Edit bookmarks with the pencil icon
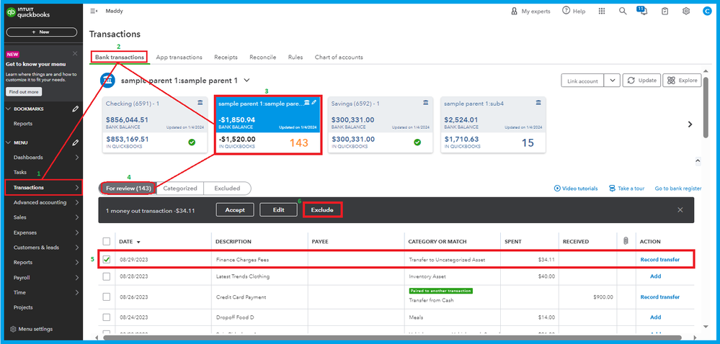 [75, 109]
